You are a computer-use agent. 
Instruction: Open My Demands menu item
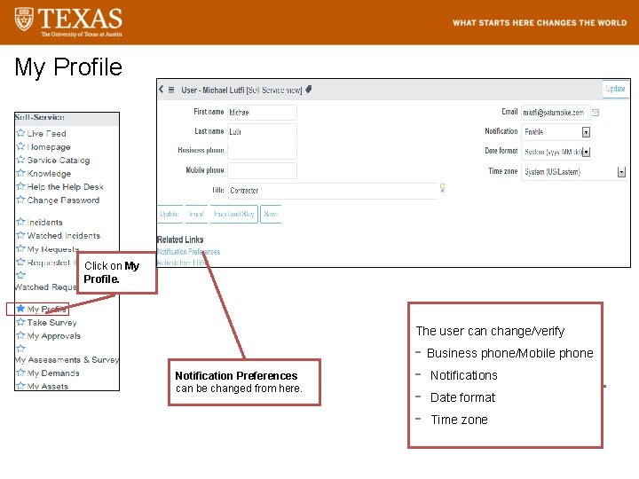pos(53,373)
